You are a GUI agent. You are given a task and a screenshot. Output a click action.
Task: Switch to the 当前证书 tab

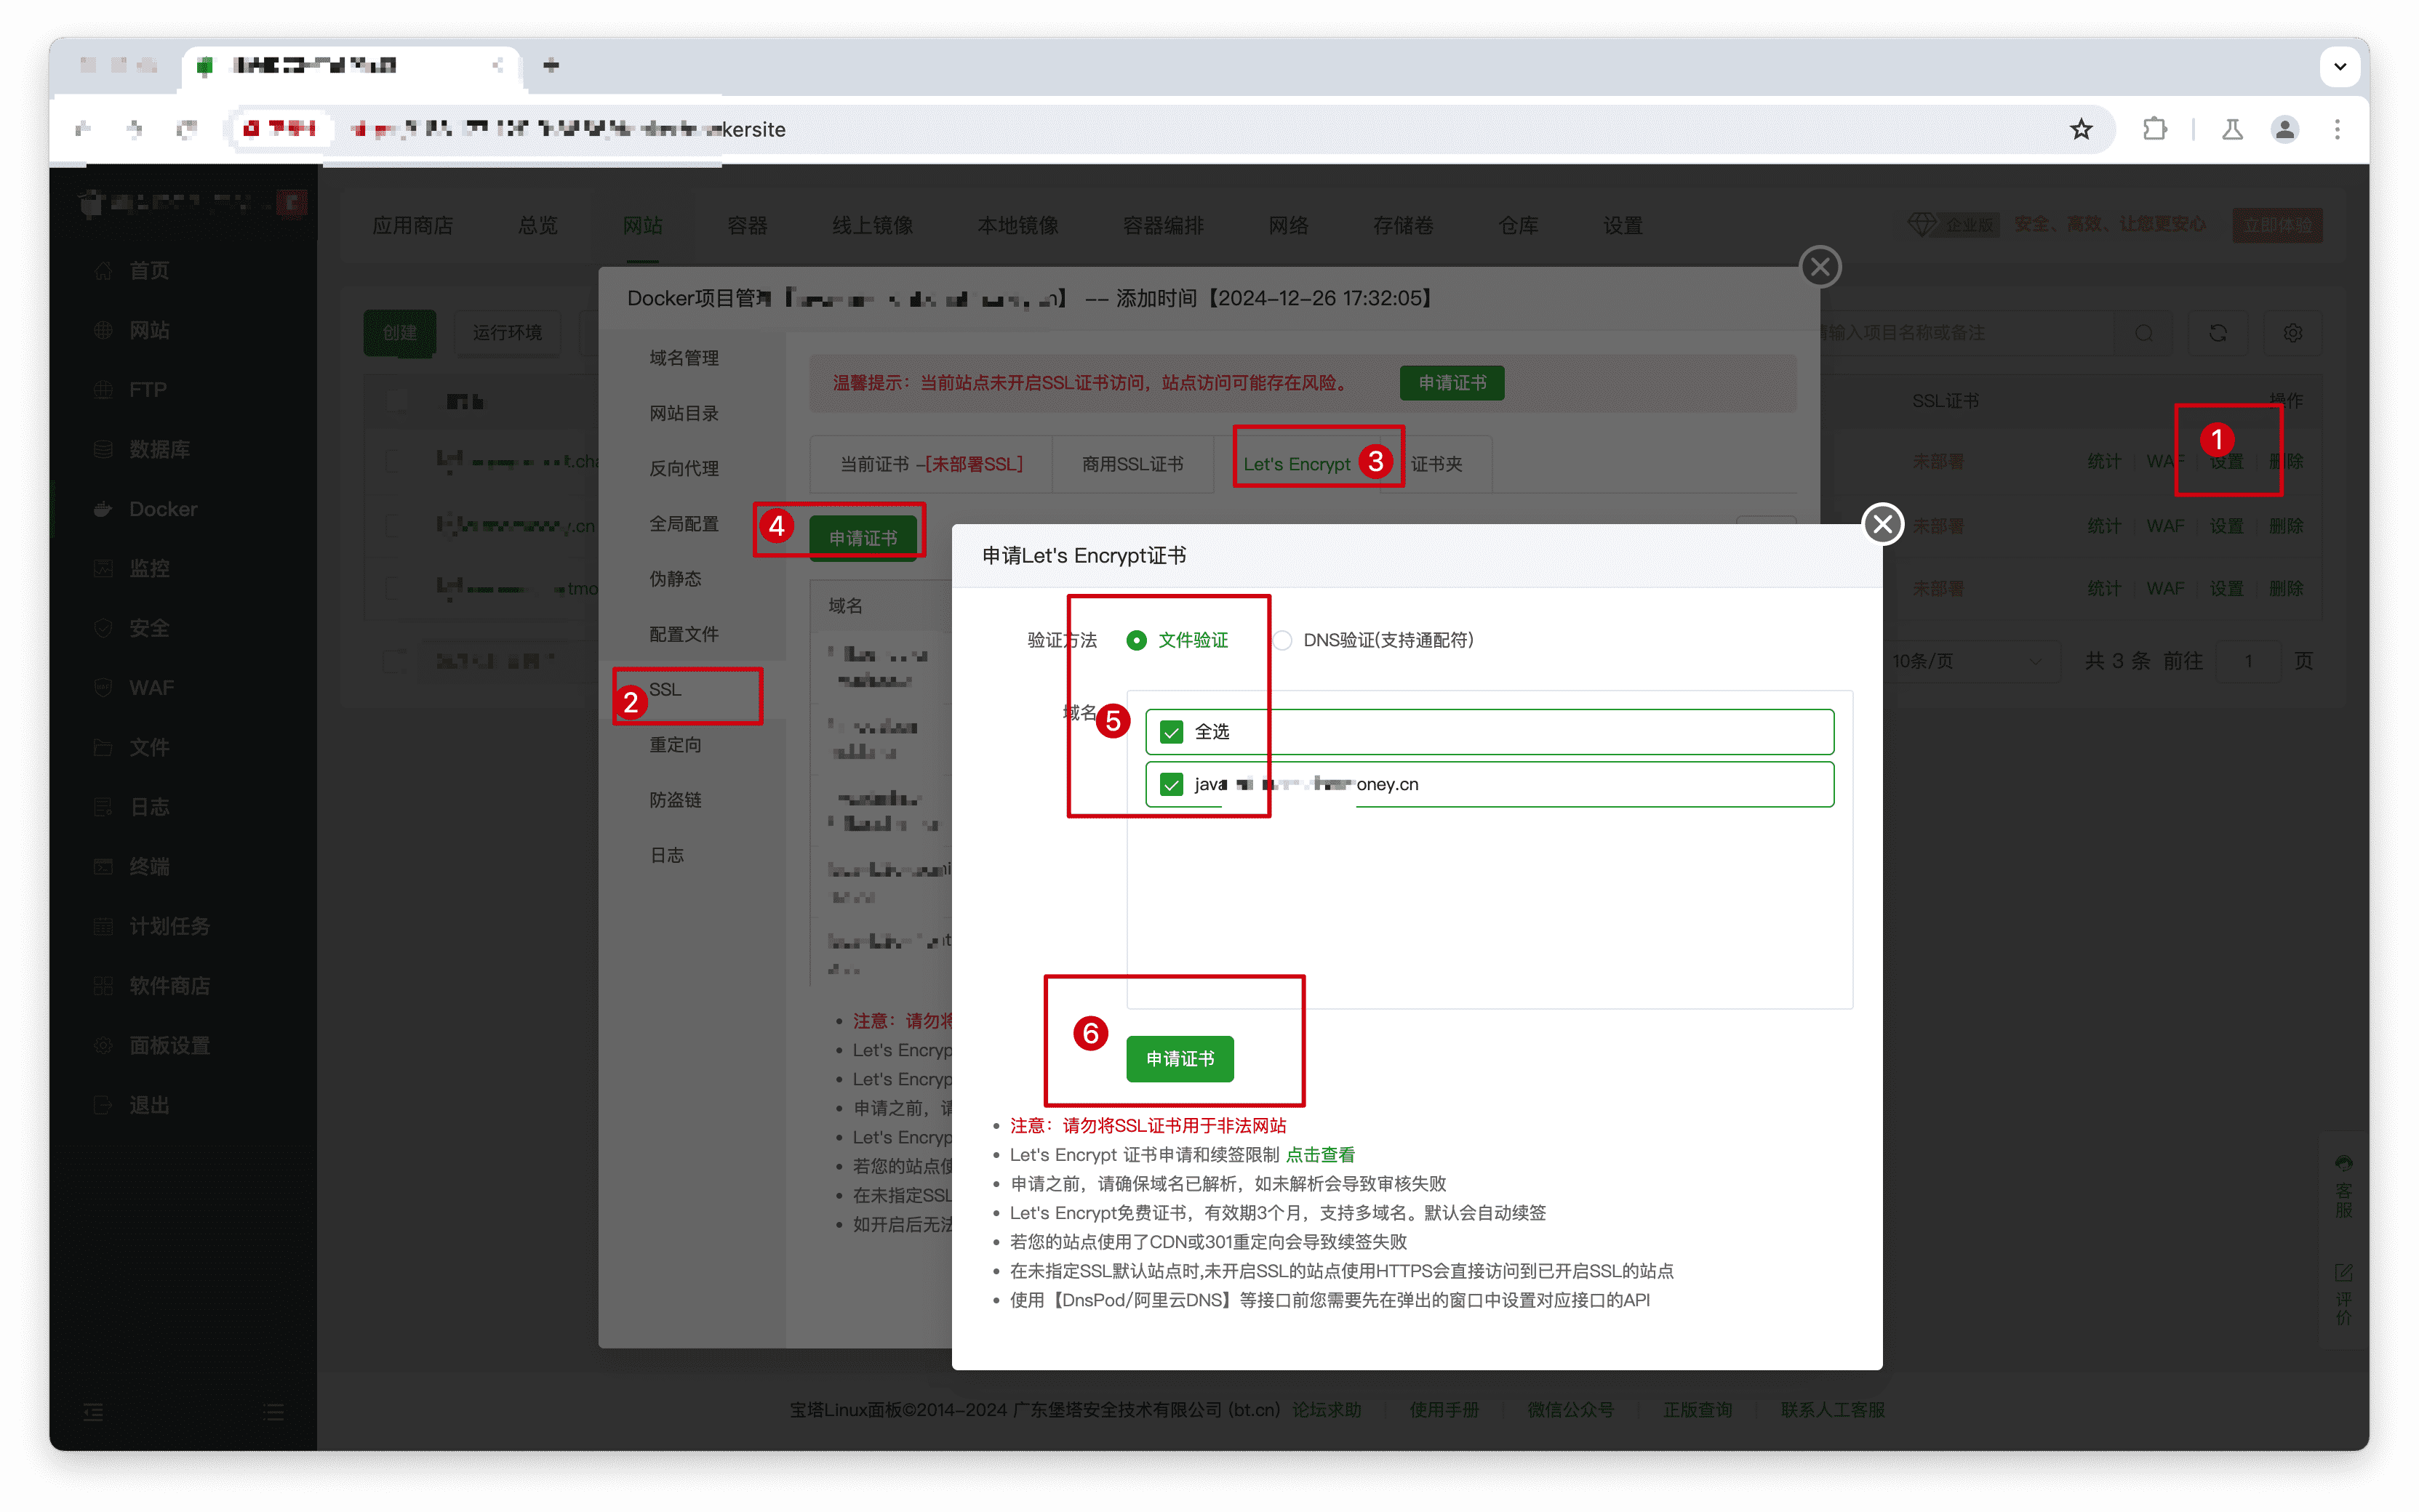click(x=930, y=464)
